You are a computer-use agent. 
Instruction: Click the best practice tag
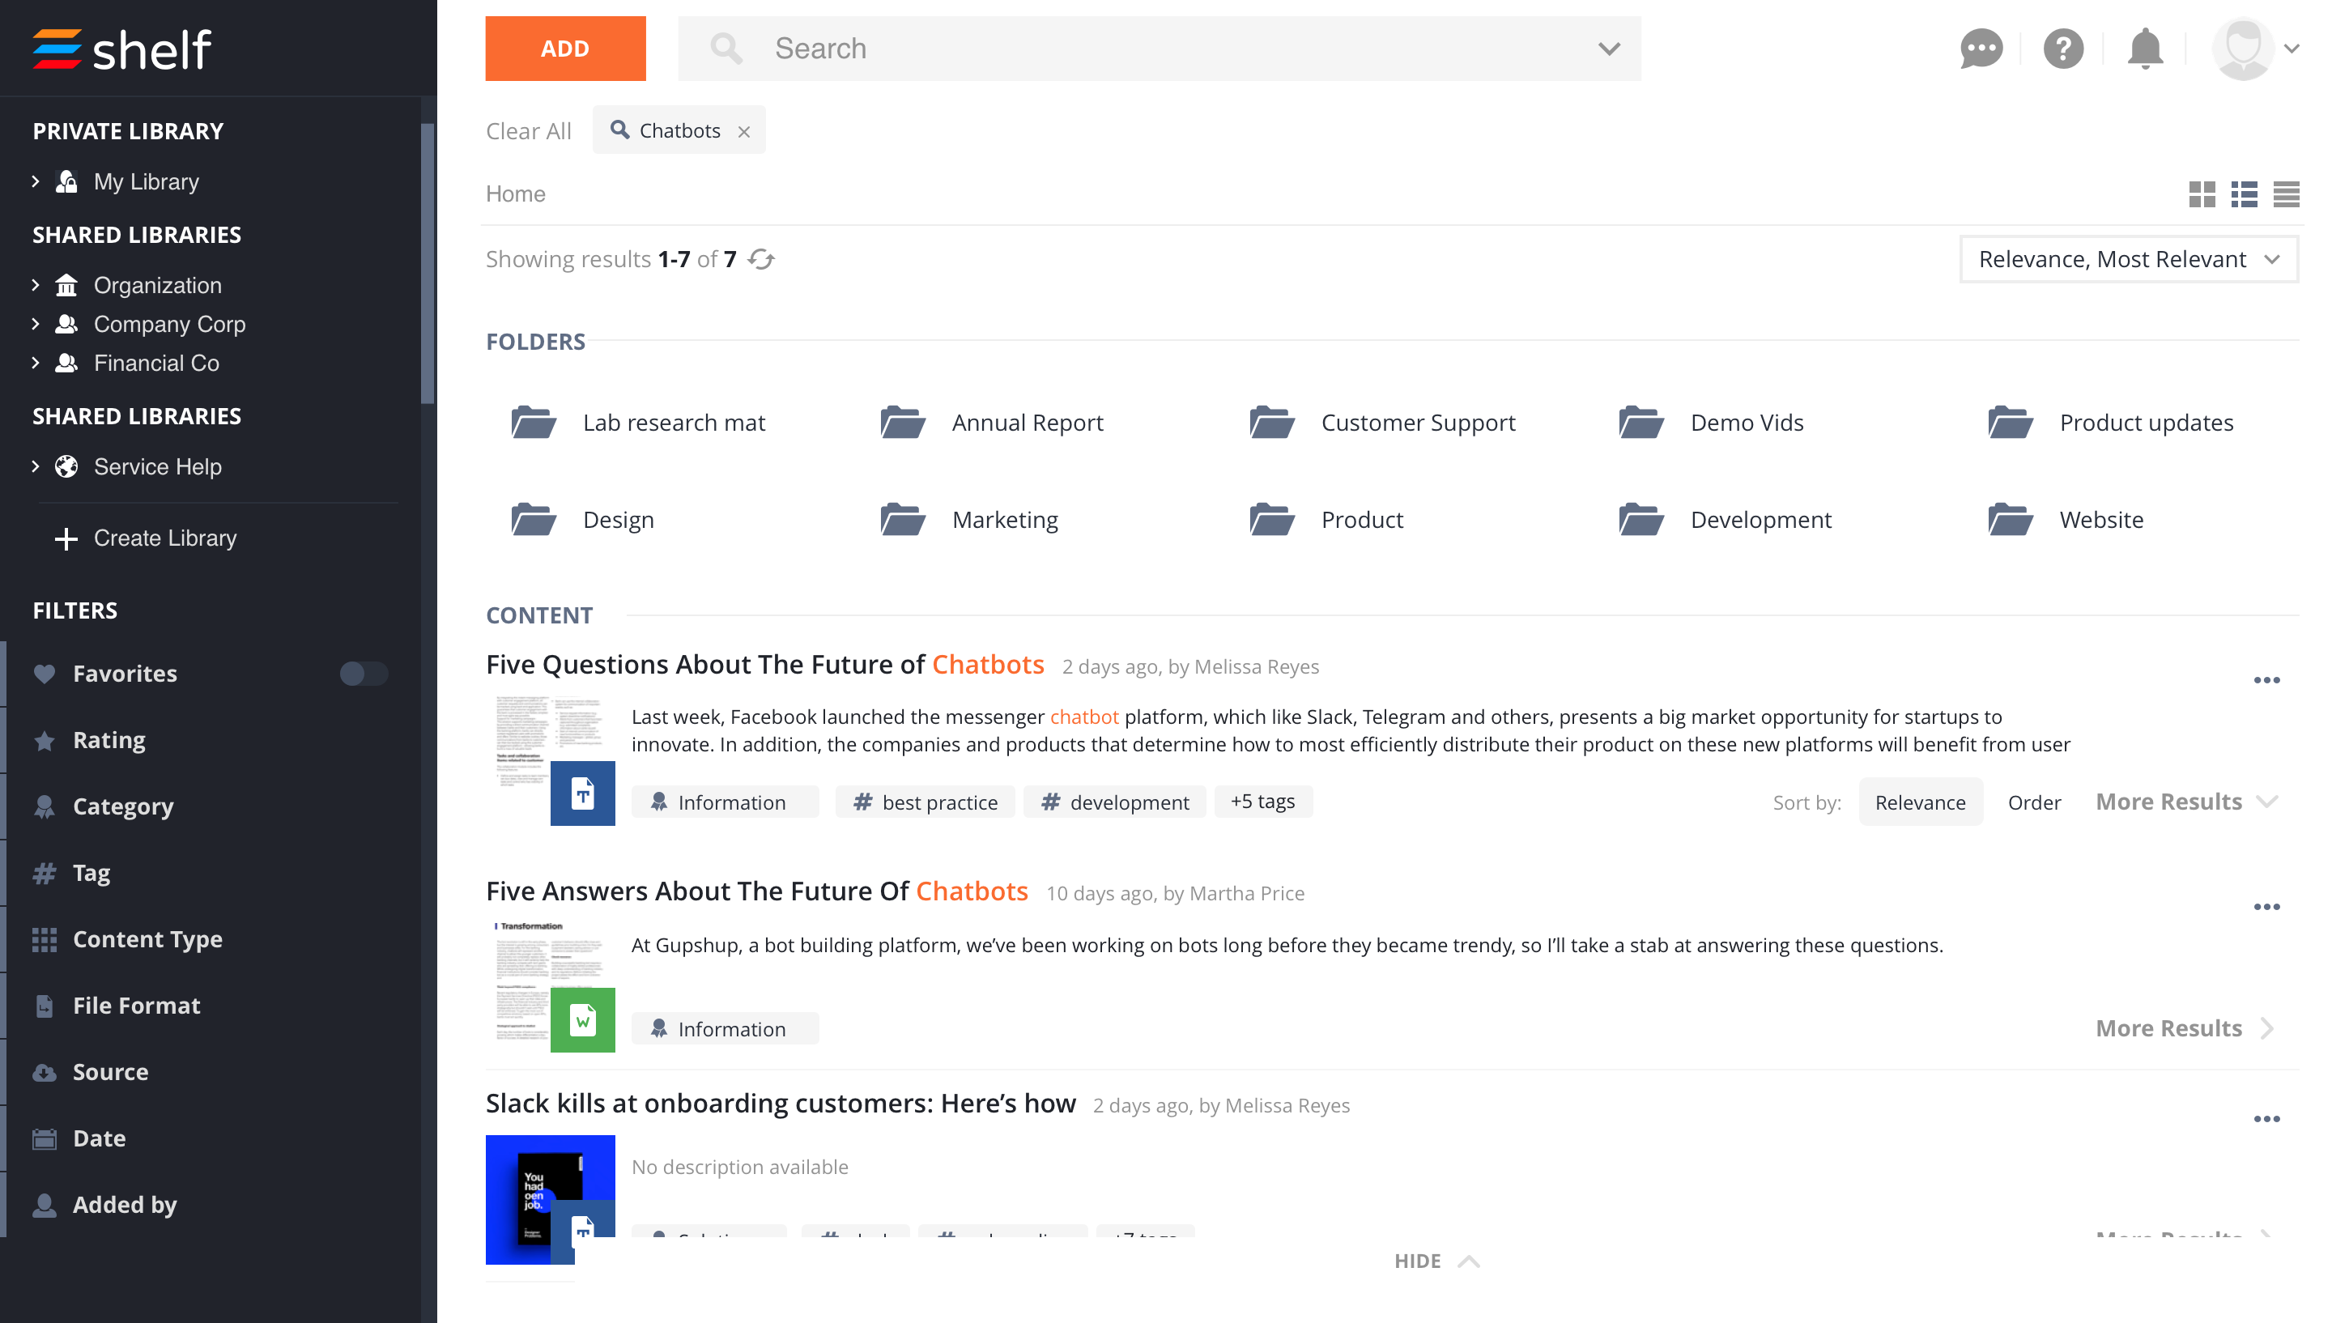click(925, 802)
